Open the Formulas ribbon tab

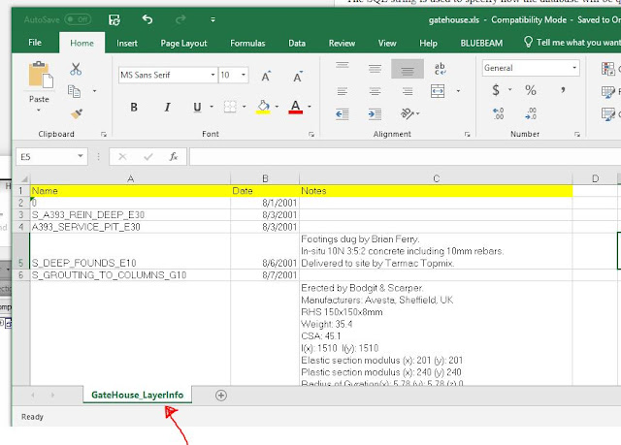point(247,43)
